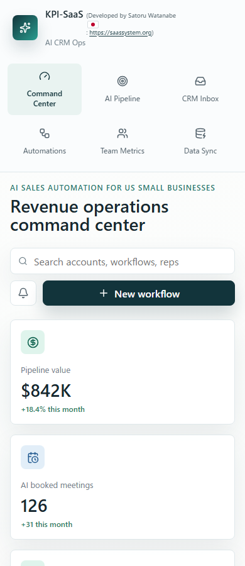This screenshot has width=245, height=566.
Task: Select the $842K pipeline value
Action: (46, 391)
